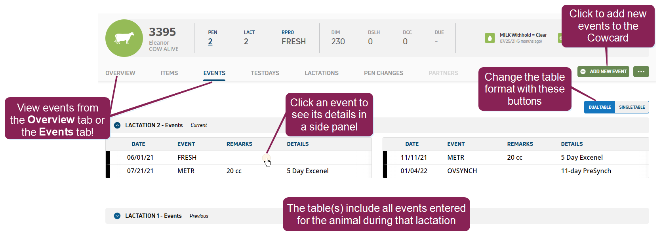Open the three-dot more options button
661x236 pixels.
pos(641,72)
